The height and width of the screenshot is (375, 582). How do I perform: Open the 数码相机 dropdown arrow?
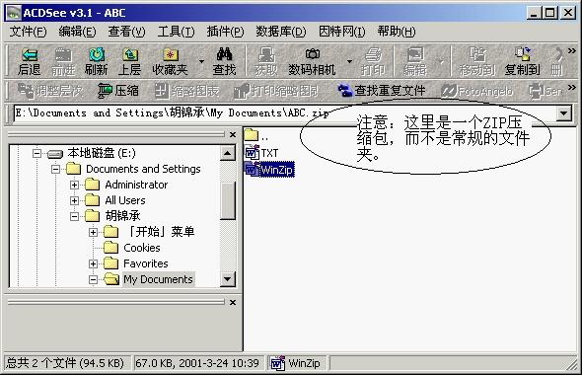point(349,61)
